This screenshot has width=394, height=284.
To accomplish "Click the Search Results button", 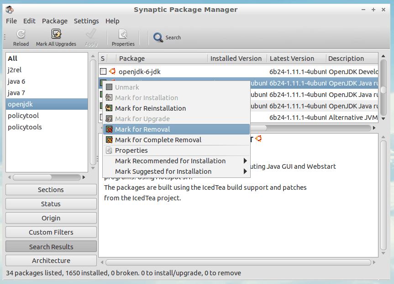I will [x=51, y=246].
